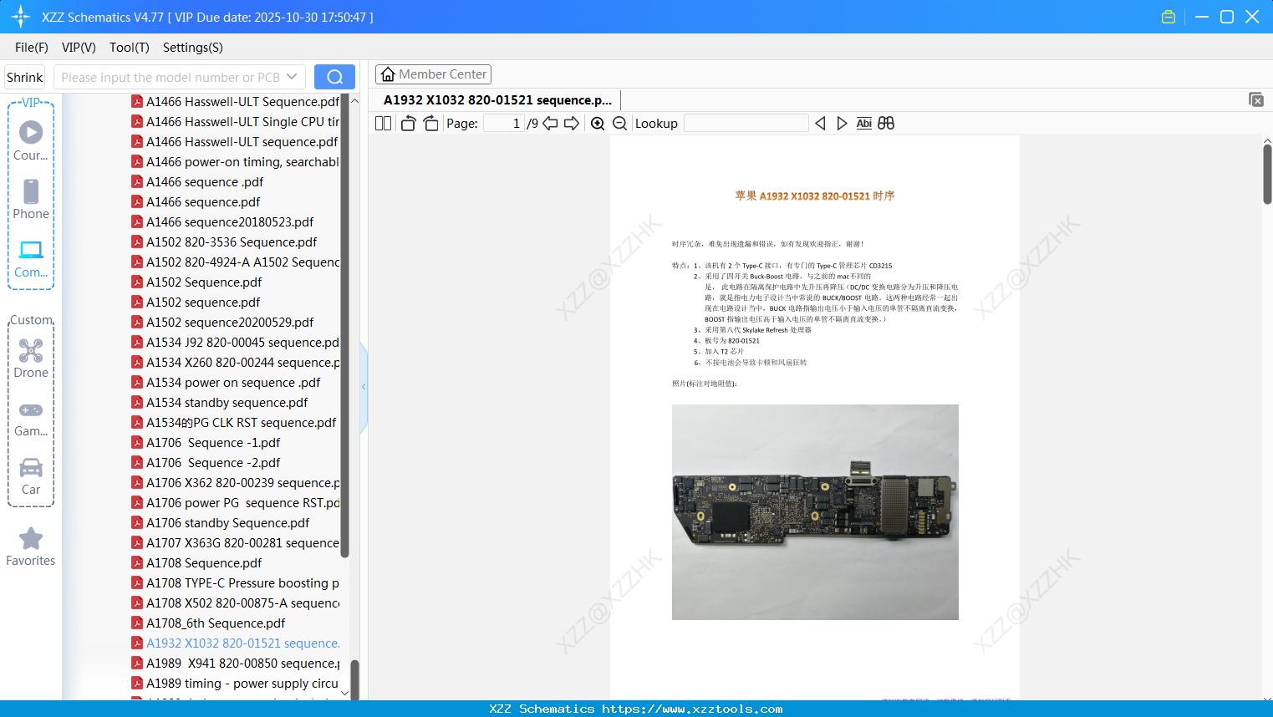Zoom in on the PDF document
The height and width of the screenshot is (717, 1273).
pyautogui.click(x=598, y=124)
